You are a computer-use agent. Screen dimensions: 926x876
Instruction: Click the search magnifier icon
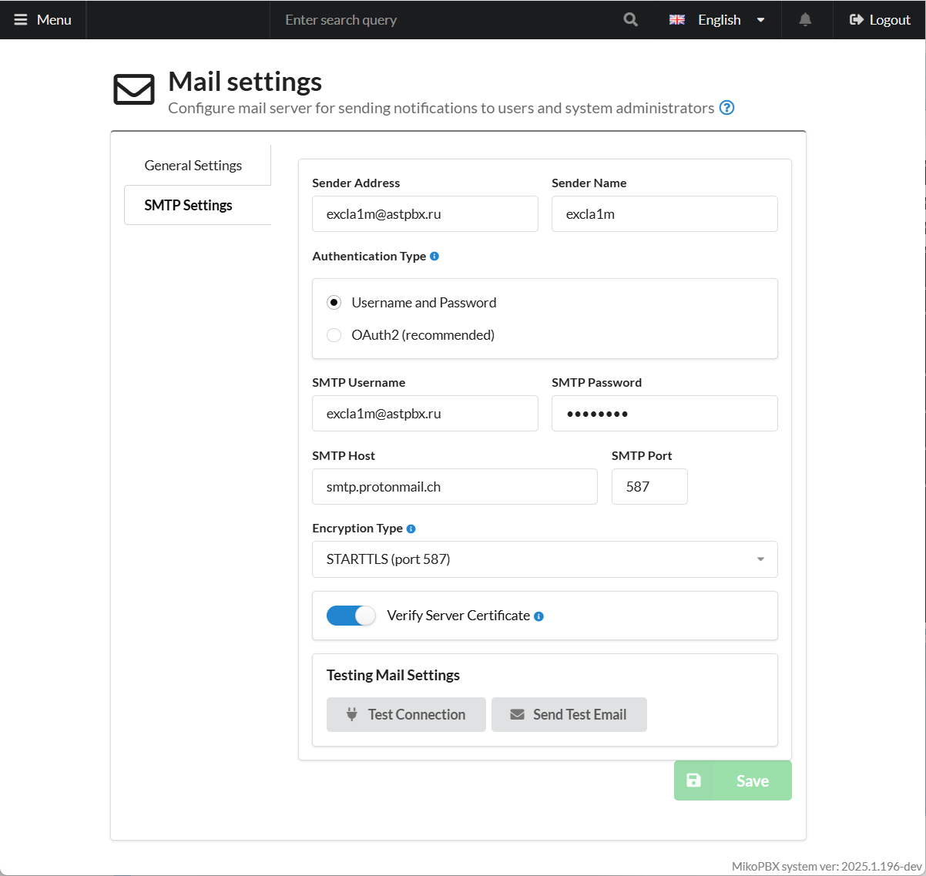pyautogui.click(x=630, y=20)
